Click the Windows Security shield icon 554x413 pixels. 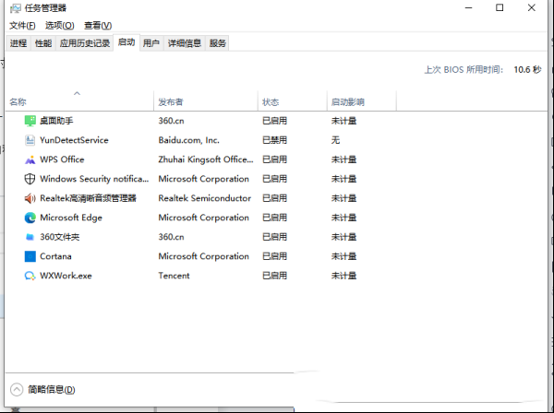tap(30, 179)
